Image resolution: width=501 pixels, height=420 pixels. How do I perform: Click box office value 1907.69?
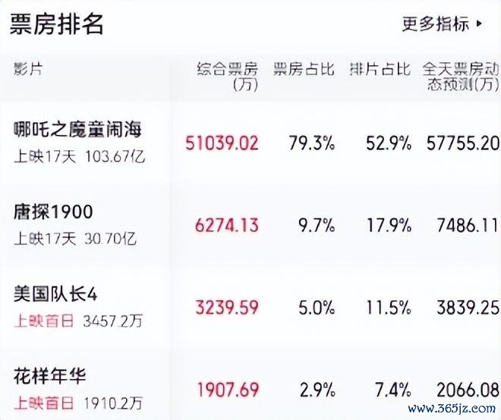(228, 390)
